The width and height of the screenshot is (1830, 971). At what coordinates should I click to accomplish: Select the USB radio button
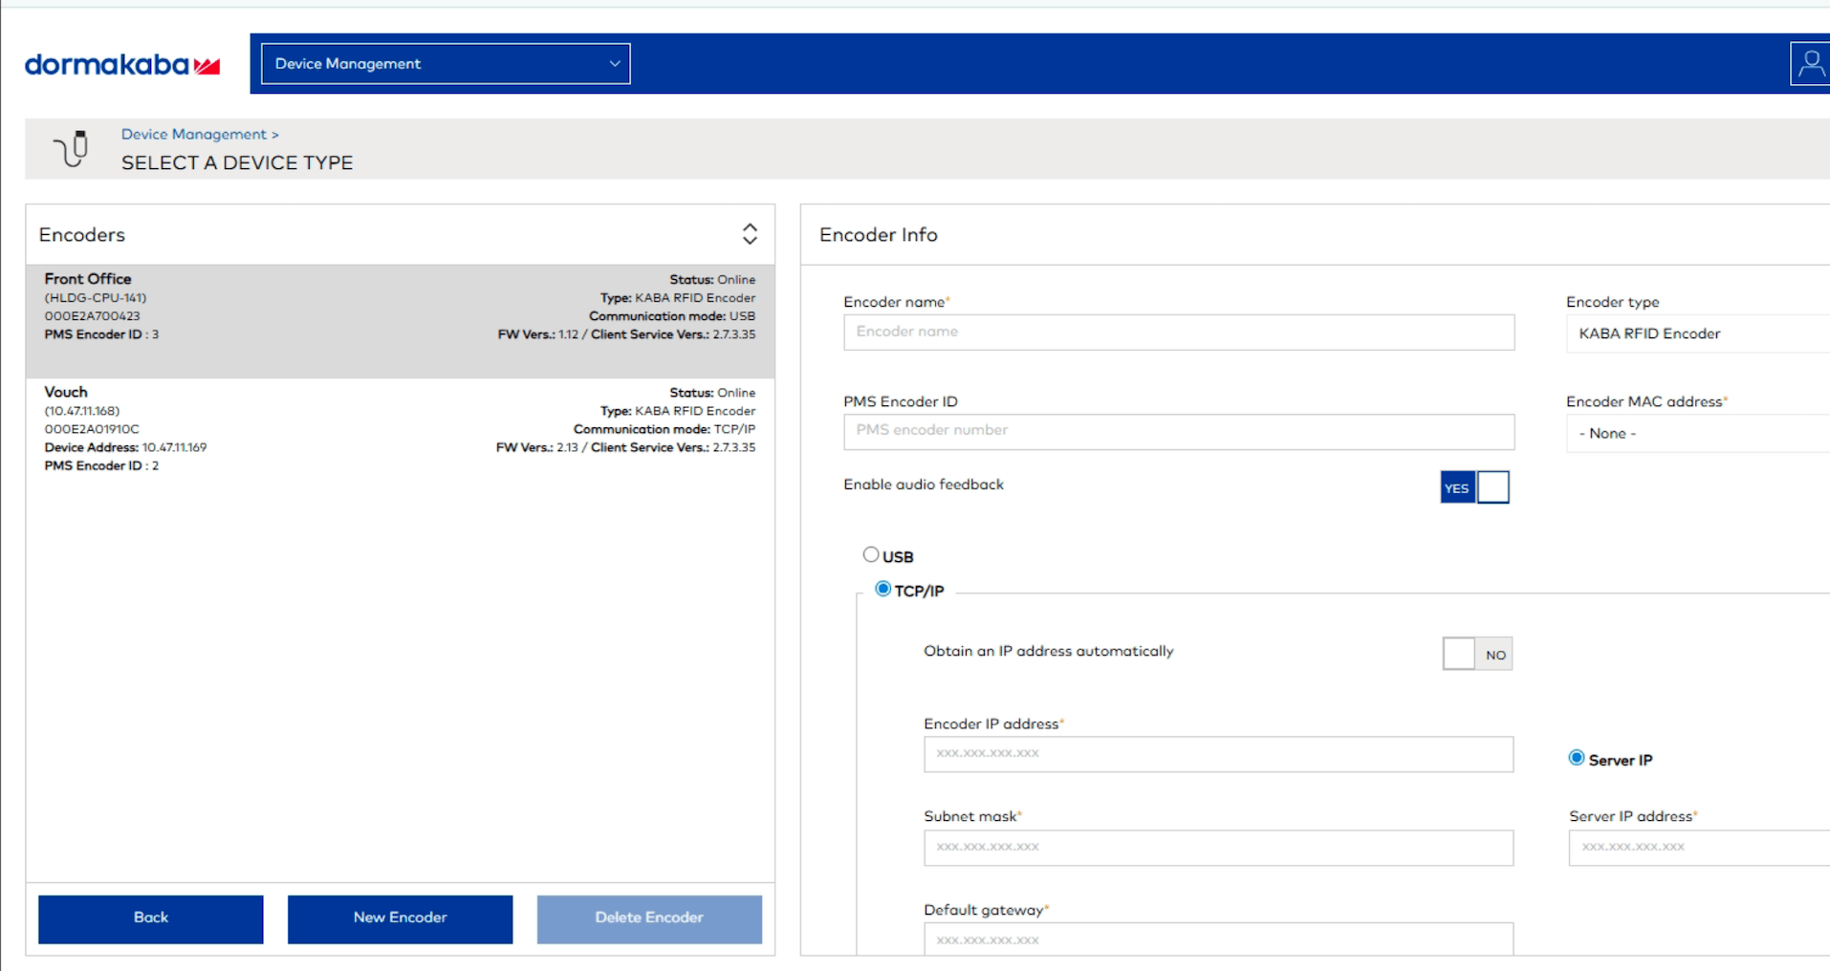coord(871,553)
